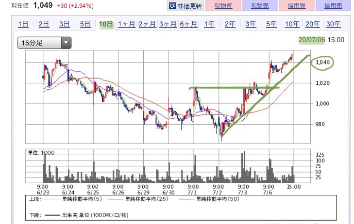Click the 株価更新 refresh button
Image resolution: width=354 pixels, height=224 pixels.
(x=185, y=6)
